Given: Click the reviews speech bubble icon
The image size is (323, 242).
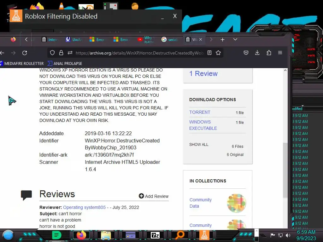Looking at the screenshot, I should 26,195.
